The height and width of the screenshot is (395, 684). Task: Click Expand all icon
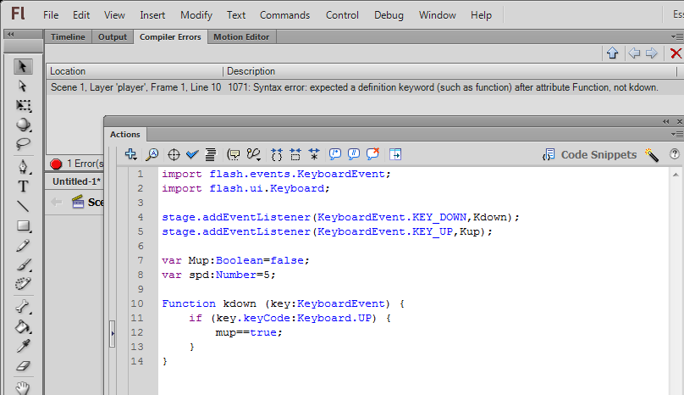click(x=314, y=154)
